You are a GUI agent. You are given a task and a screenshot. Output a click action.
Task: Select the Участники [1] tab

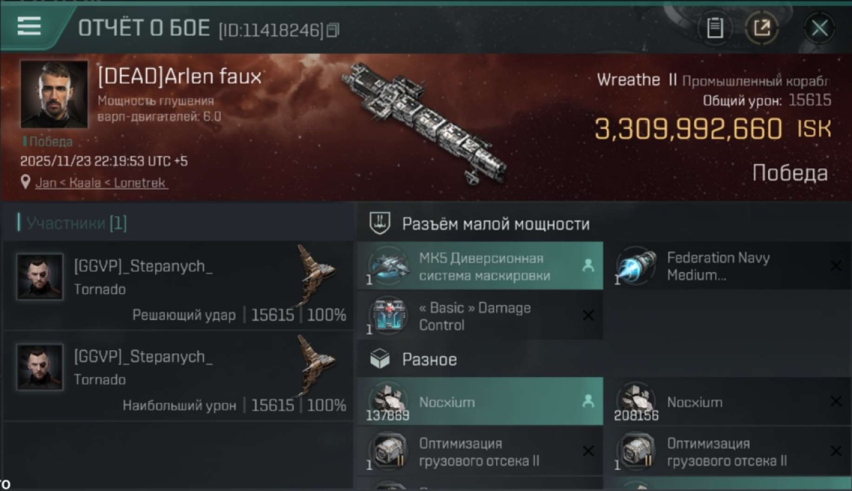pos(72,223)
